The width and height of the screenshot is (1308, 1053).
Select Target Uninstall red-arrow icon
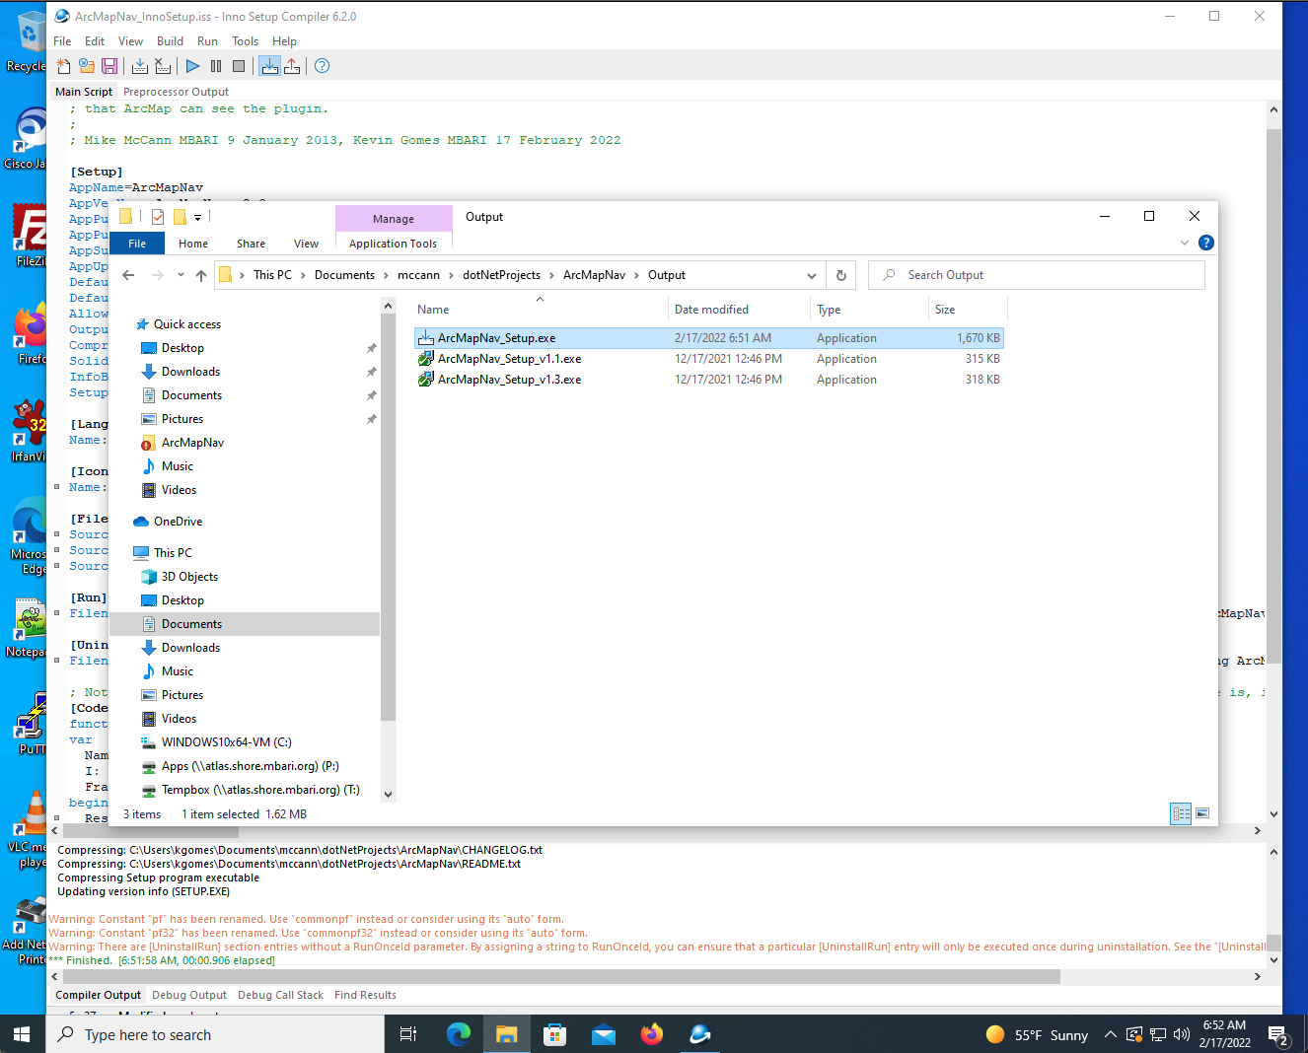click(292, 66)
